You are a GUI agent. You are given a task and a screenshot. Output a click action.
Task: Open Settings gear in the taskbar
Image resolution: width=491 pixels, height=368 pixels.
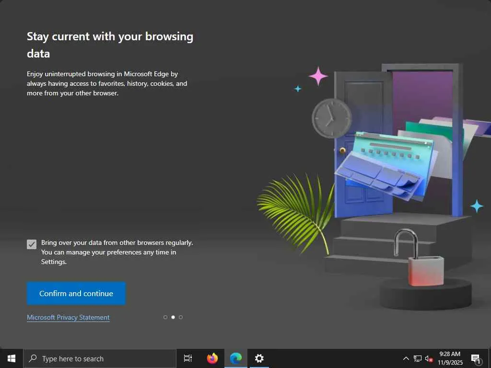click(x=259, y=358)
